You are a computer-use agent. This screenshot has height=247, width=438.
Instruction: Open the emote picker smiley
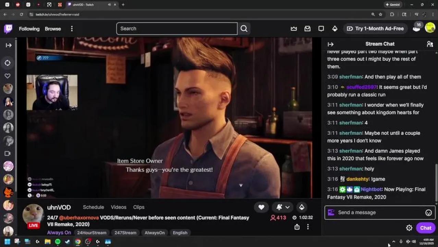pos(428,213)
